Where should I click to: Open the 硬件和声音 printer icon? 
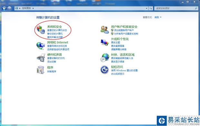point(41,58)
